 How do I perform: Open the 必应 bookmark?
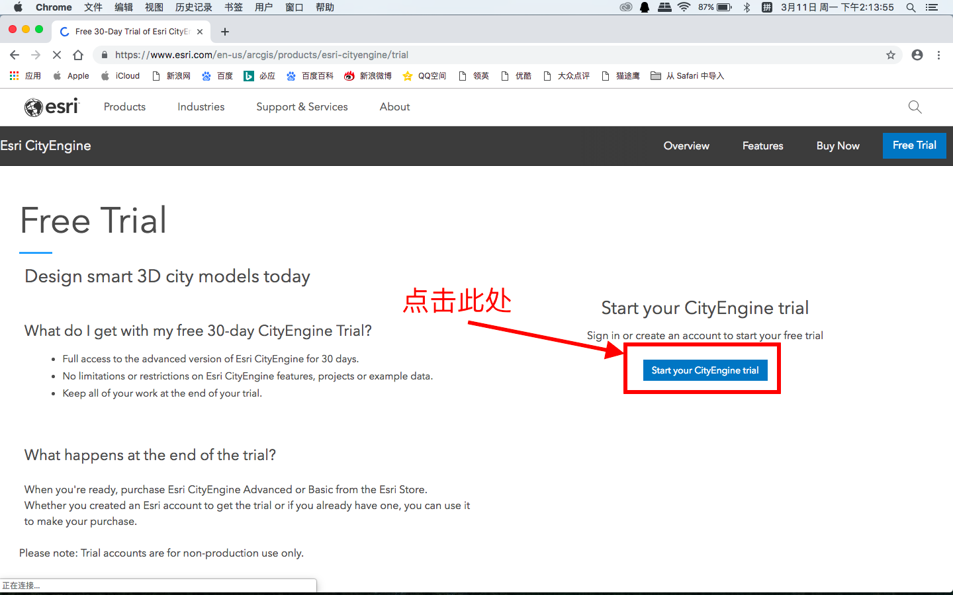[x=259, y=76]
